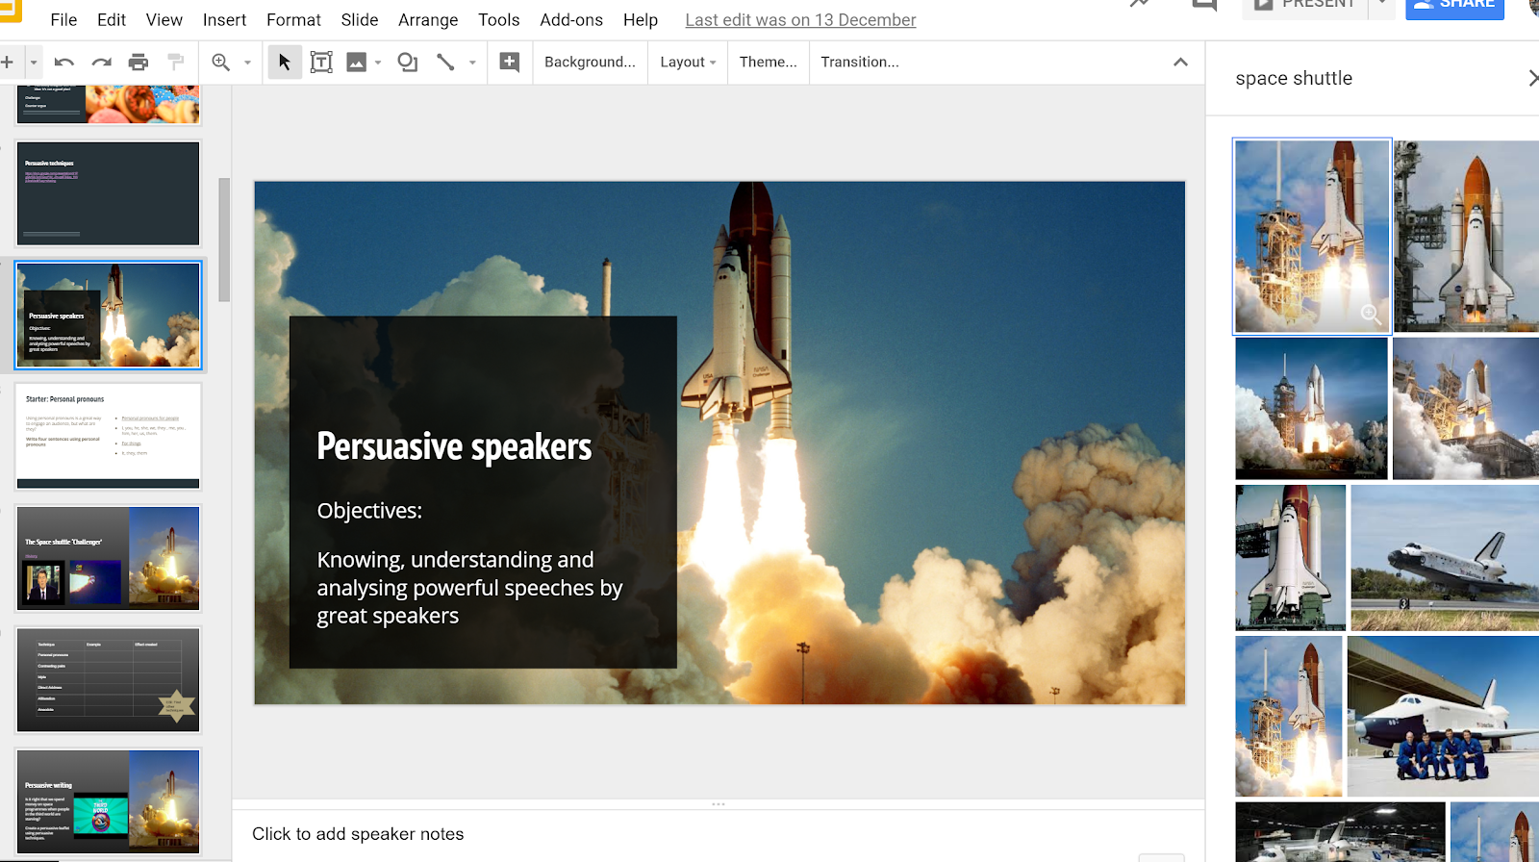Click the 'Objectives:' text on slide
This screenshot has height=862, width=1539.
coord(369,511)
